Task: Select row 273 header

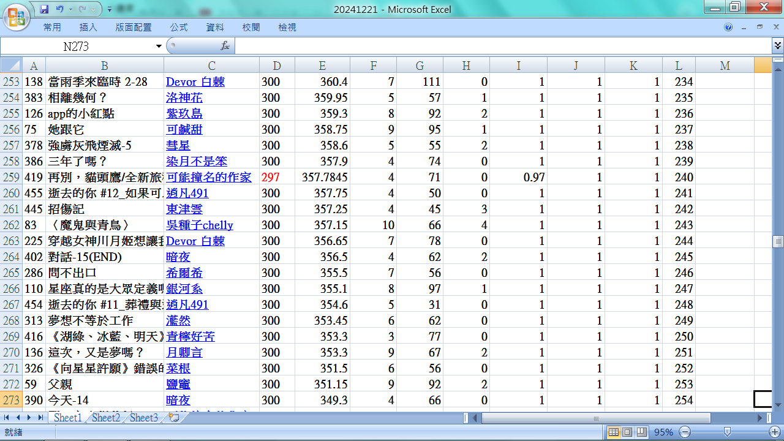Action: [11, 400]
